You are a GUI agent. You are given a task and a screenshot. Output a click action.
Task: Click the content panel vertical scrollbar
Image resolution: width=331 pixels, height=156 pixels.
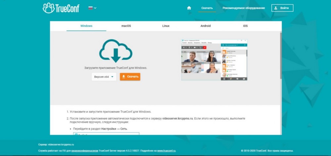[281, 55]
